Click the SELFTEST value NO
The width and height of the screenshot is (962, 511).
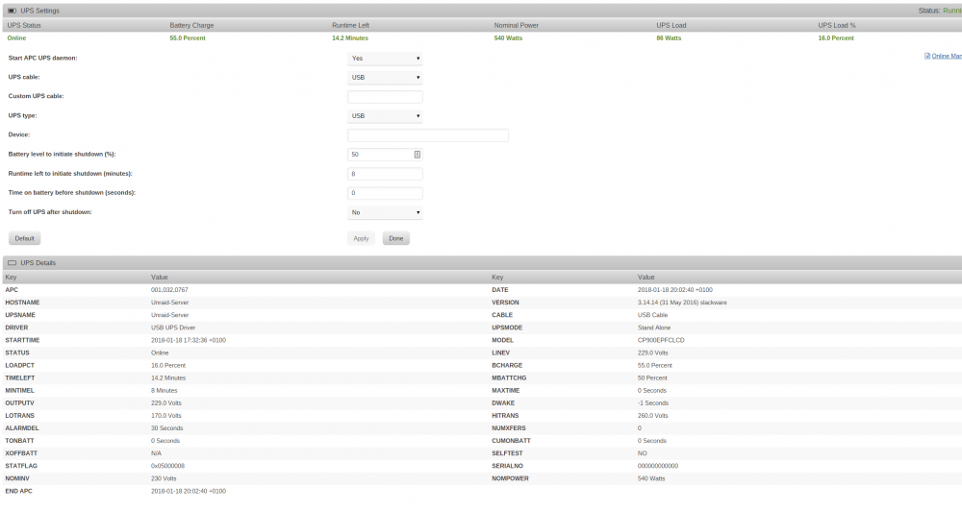pos(643,453)
